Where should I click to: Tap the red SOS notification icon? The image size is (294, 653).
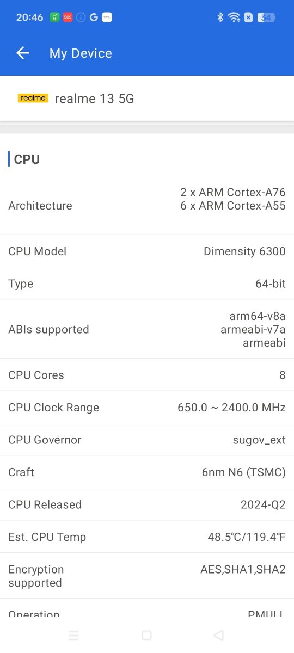68,17
